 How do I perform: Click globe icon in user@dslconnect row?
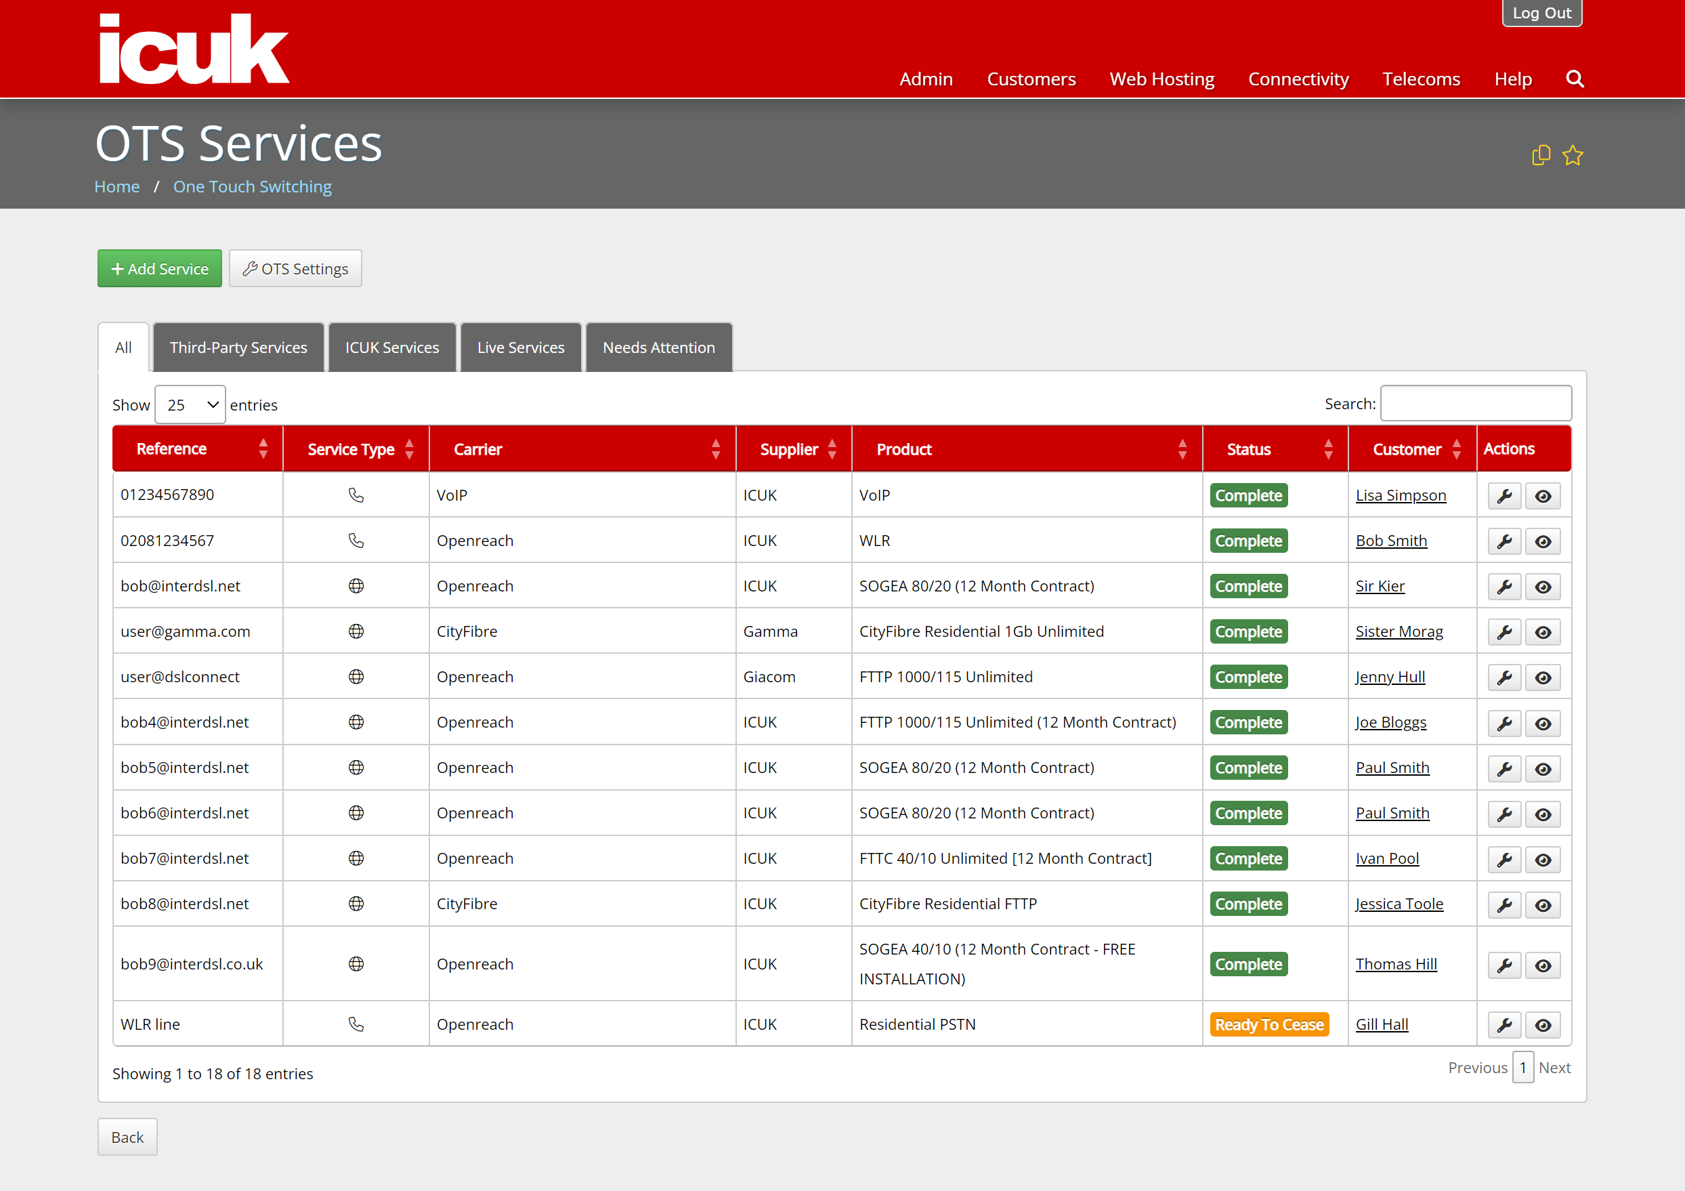(x=356, y=677)
